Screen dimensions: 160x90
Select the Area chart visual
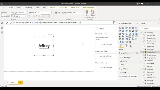tap(123, 31)
